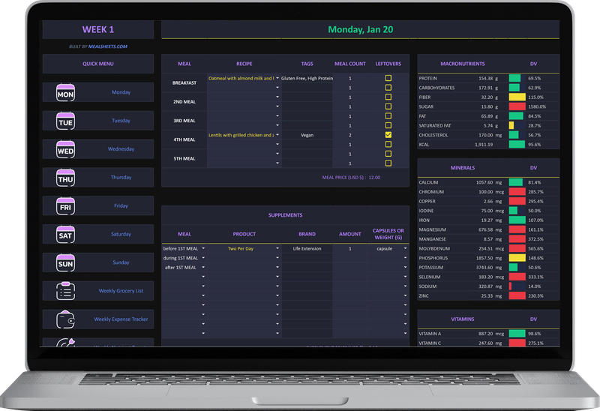Screen dimensions: 600x411
Task: Click the grocery list clipboard icon
Action: [x=65, y=291]
